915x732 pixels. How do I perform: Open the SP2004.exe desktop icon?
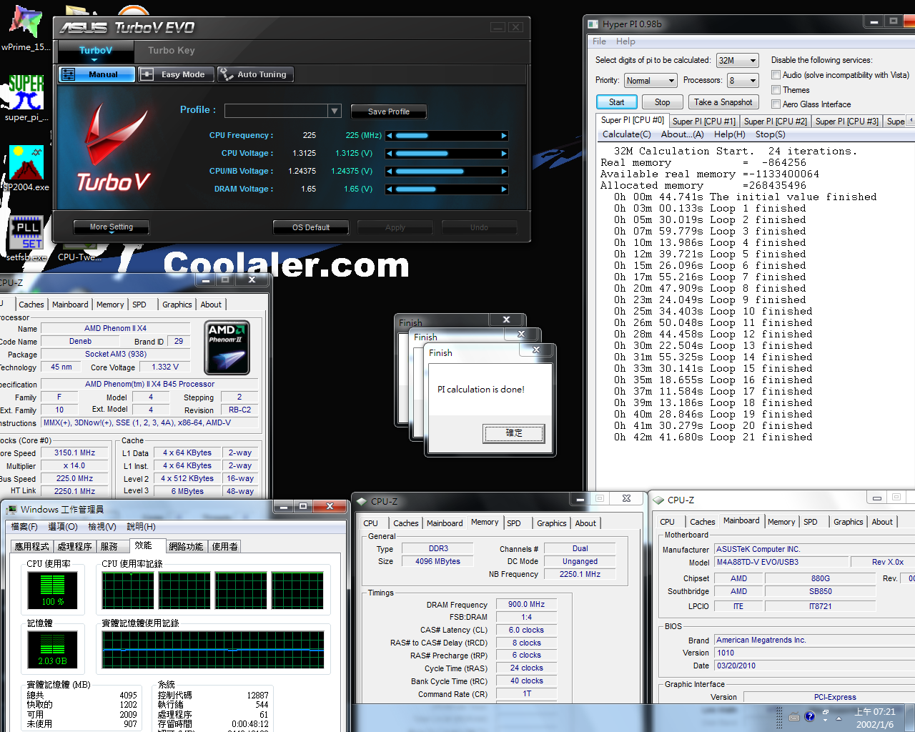tap(26, 169)
